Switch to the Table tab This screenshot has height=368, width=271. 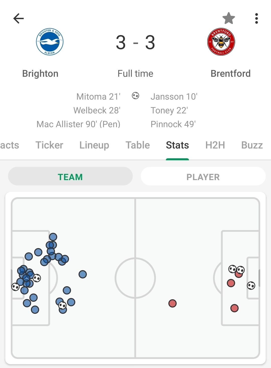pyautogui.click(x=138, y=145)
